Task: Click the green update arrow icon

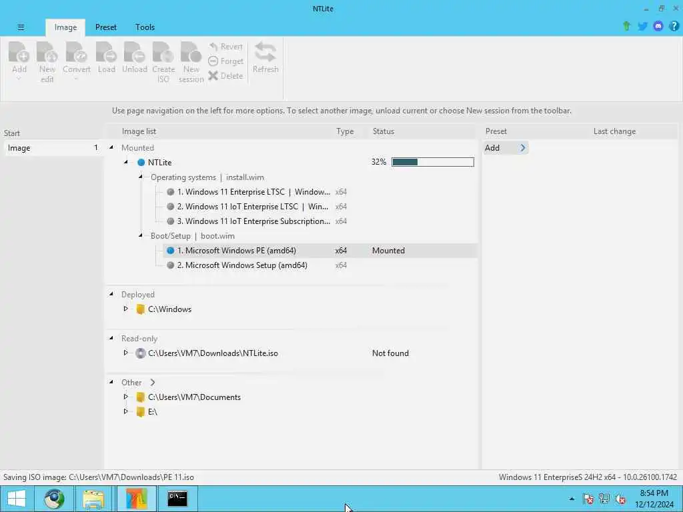Action: tap(626, 26)
